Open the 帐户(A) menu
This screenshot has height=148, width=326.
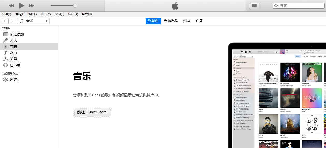coord(73,14)
